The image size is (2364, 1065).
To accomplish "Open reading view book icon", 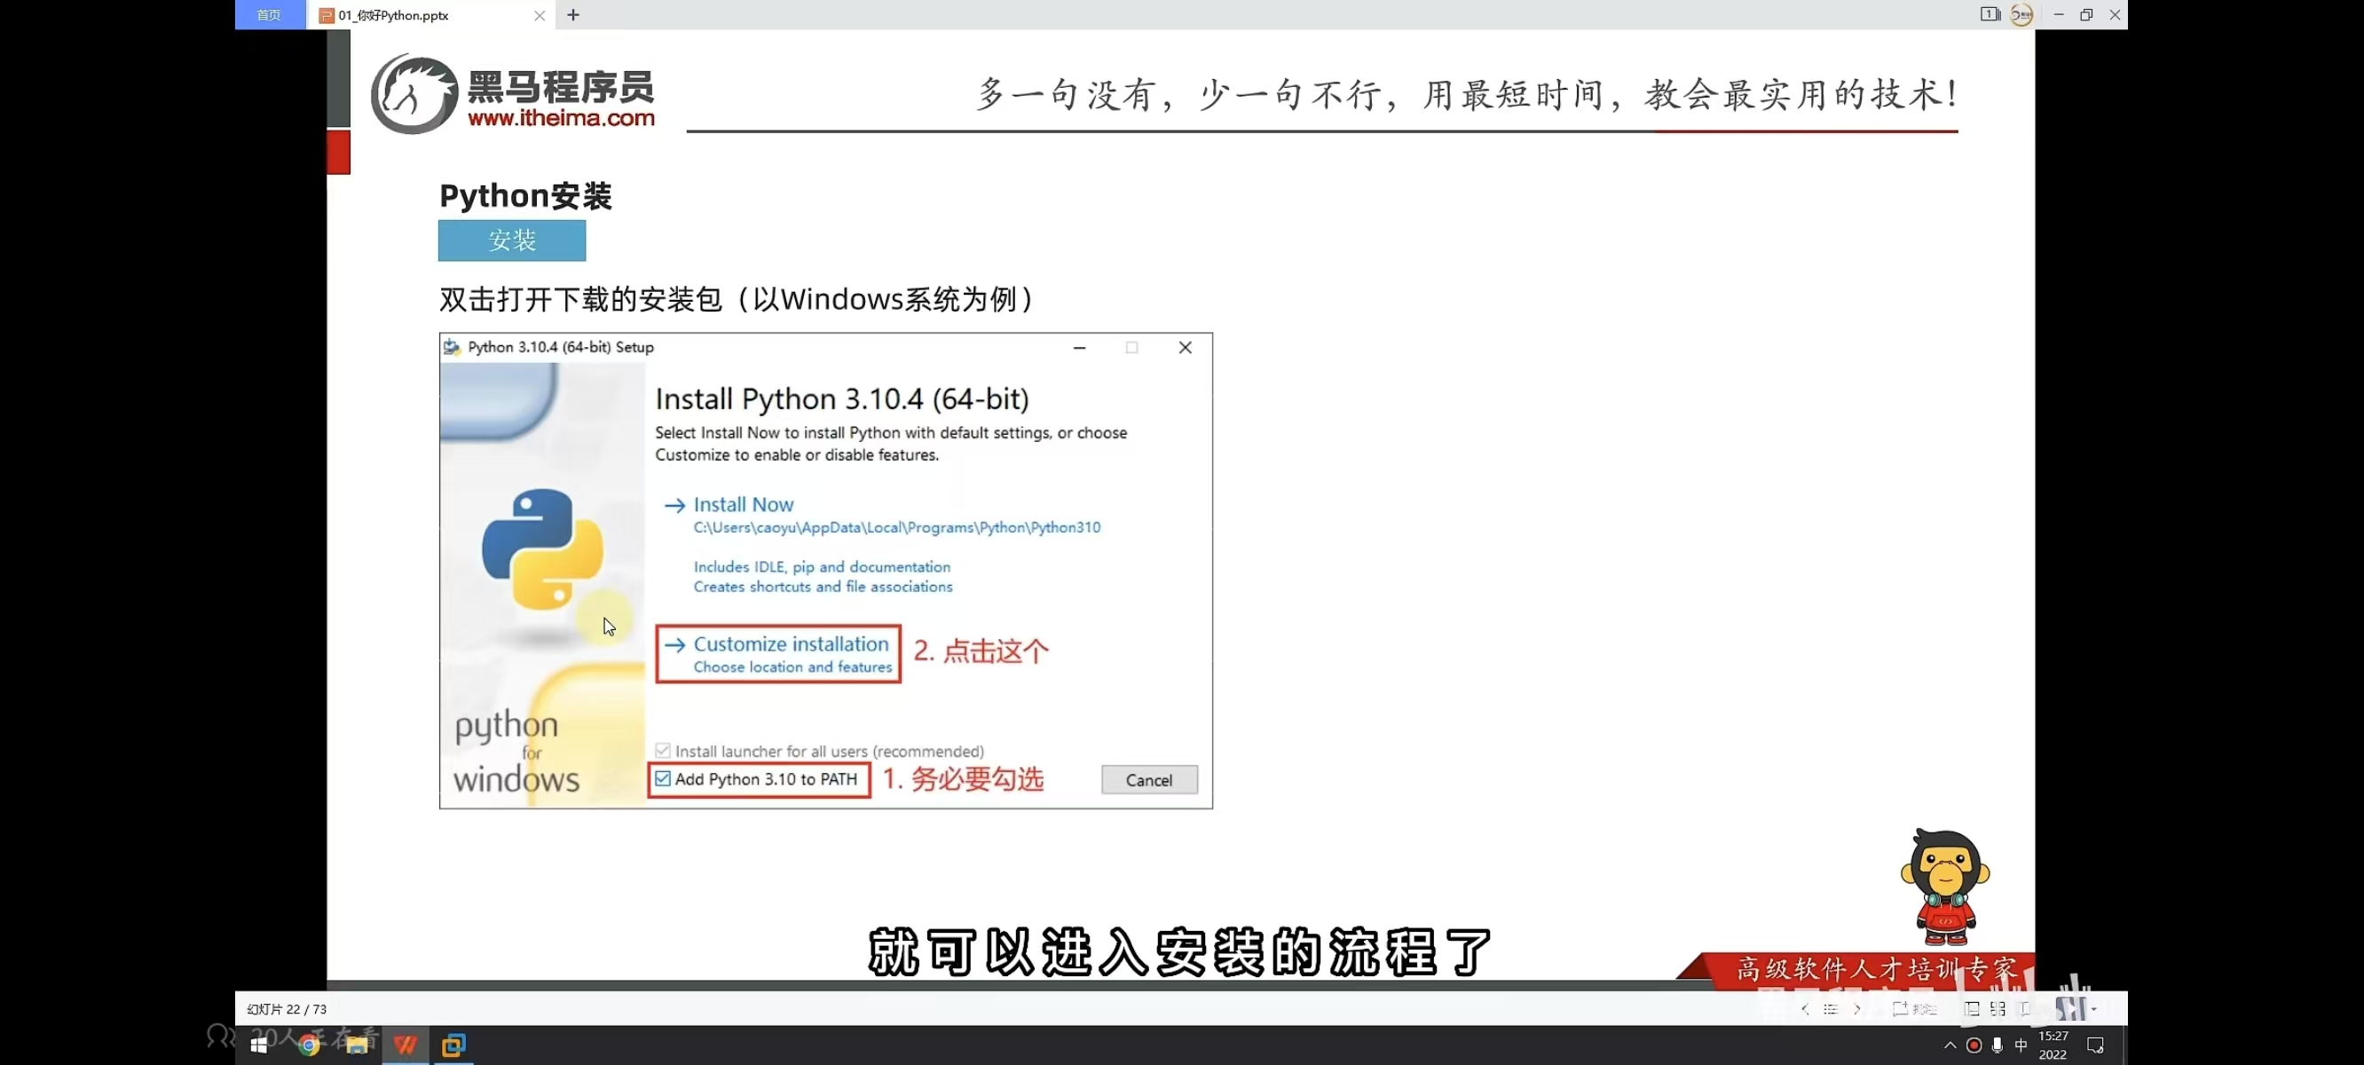I will point(2024,1008).
